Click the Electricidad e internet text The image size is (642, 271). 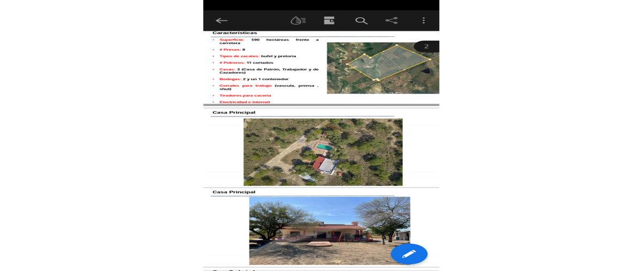(x=244, y=102)
